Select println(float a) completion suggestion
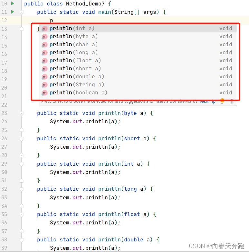249x252 pixels. tap(138, 61)
